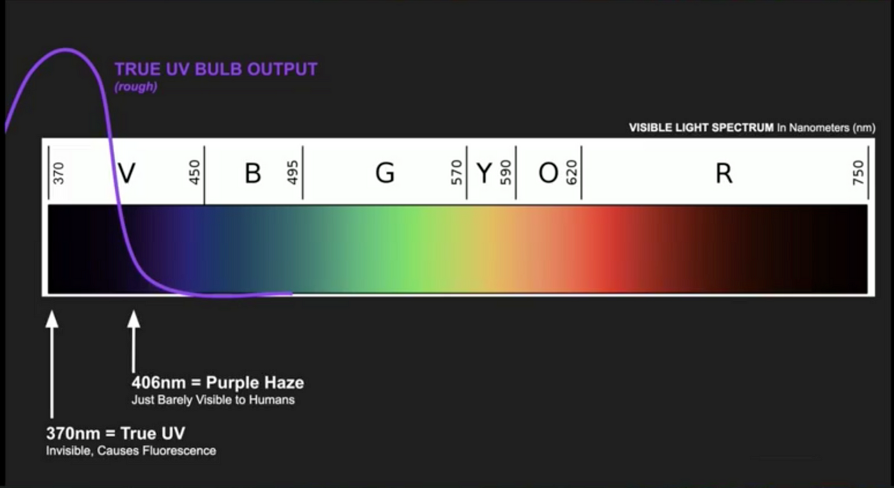Click the '450' wavelength label
The height and width of the screenshot is (488, 894).
195,172
